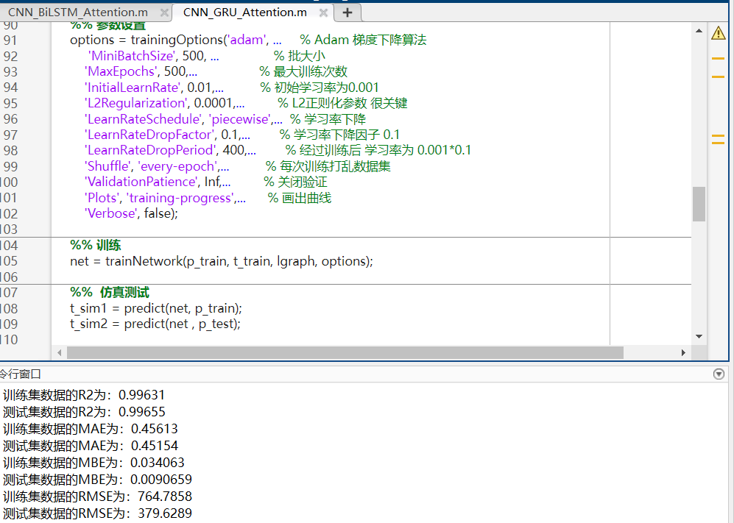The height and width of the screenshot is (523, 734).
Task: Click the %% 训练 section header
Action: pyautogui.click(x=96, y=245)
